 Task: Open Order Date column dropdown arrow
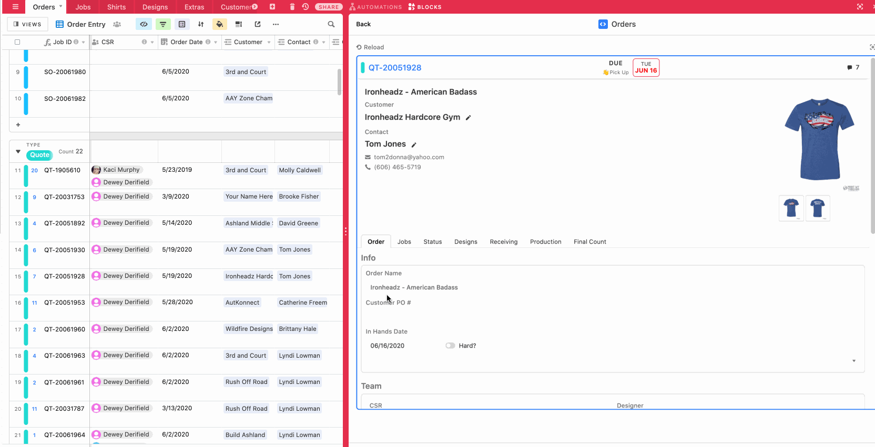tap(216, 42)
